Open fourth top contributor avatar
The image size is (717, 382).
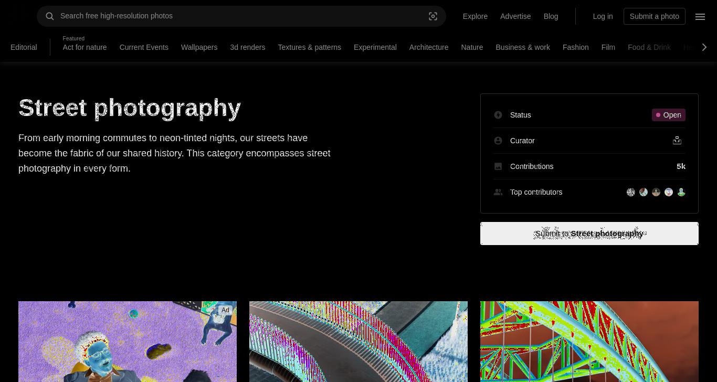click(x=669, y=192)
